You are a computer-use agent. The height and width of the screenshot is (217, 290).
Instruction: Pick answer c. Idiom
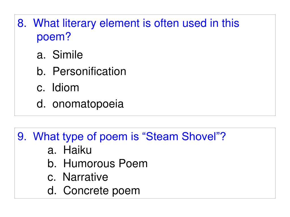[58, 88]
